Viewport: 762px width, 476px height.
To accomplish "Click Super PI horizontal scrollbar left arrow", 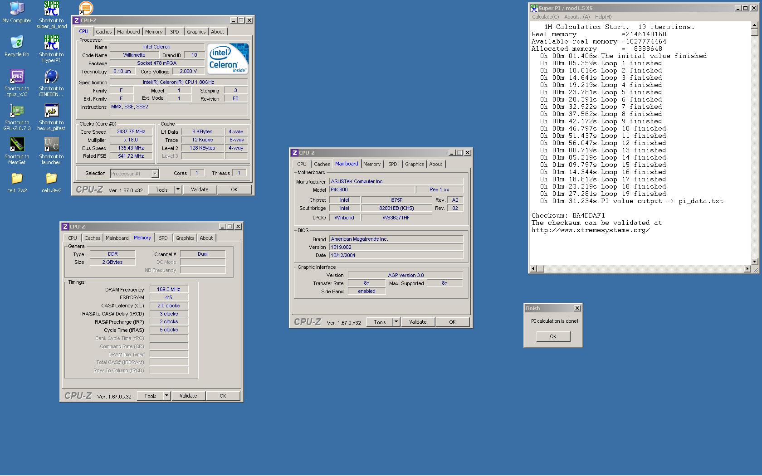I will point(534,269).
